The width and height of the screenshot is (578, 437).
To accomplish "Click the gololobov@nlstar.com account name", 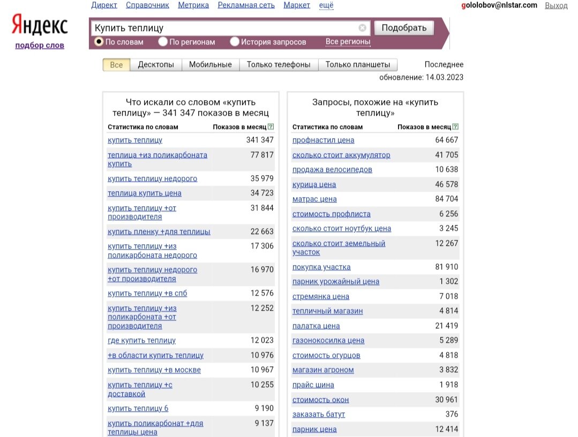I will click(x=499, y=5).
